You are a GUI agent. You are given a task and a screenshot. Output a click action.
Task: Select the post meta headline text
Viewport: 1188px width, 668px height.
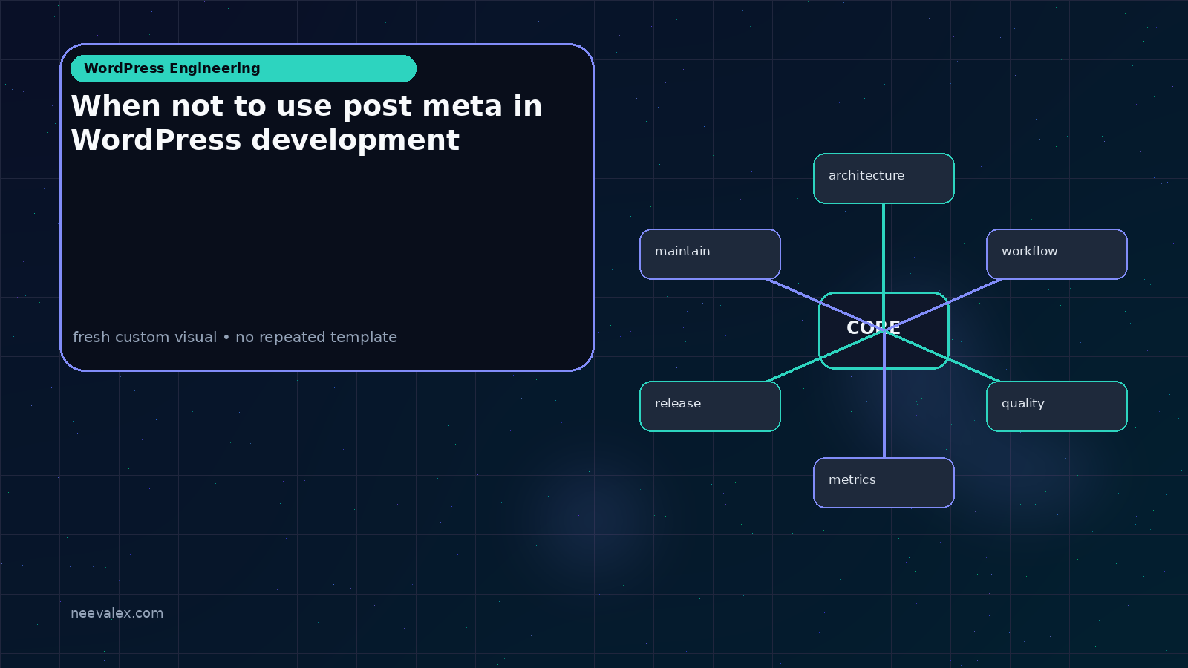coord(307,123)
